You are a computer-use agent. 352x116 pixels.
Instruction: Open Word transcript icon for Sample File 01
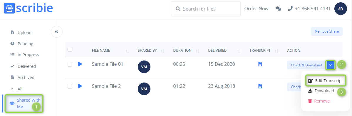coord(260,64)
